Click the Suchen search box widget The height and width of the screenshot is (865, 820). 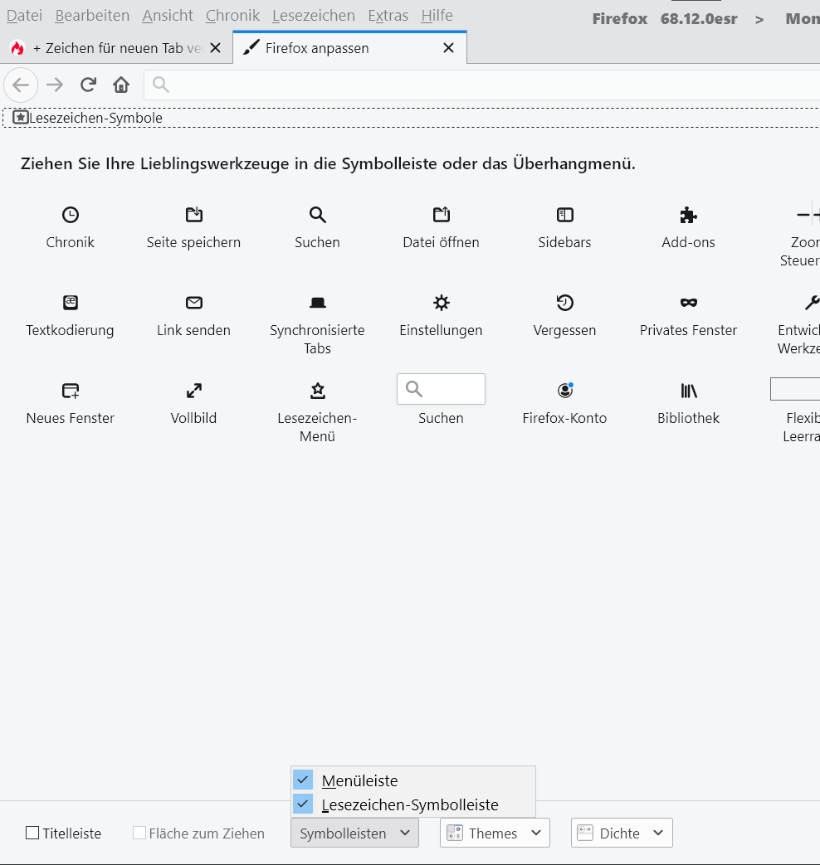(x=441, y=389)
